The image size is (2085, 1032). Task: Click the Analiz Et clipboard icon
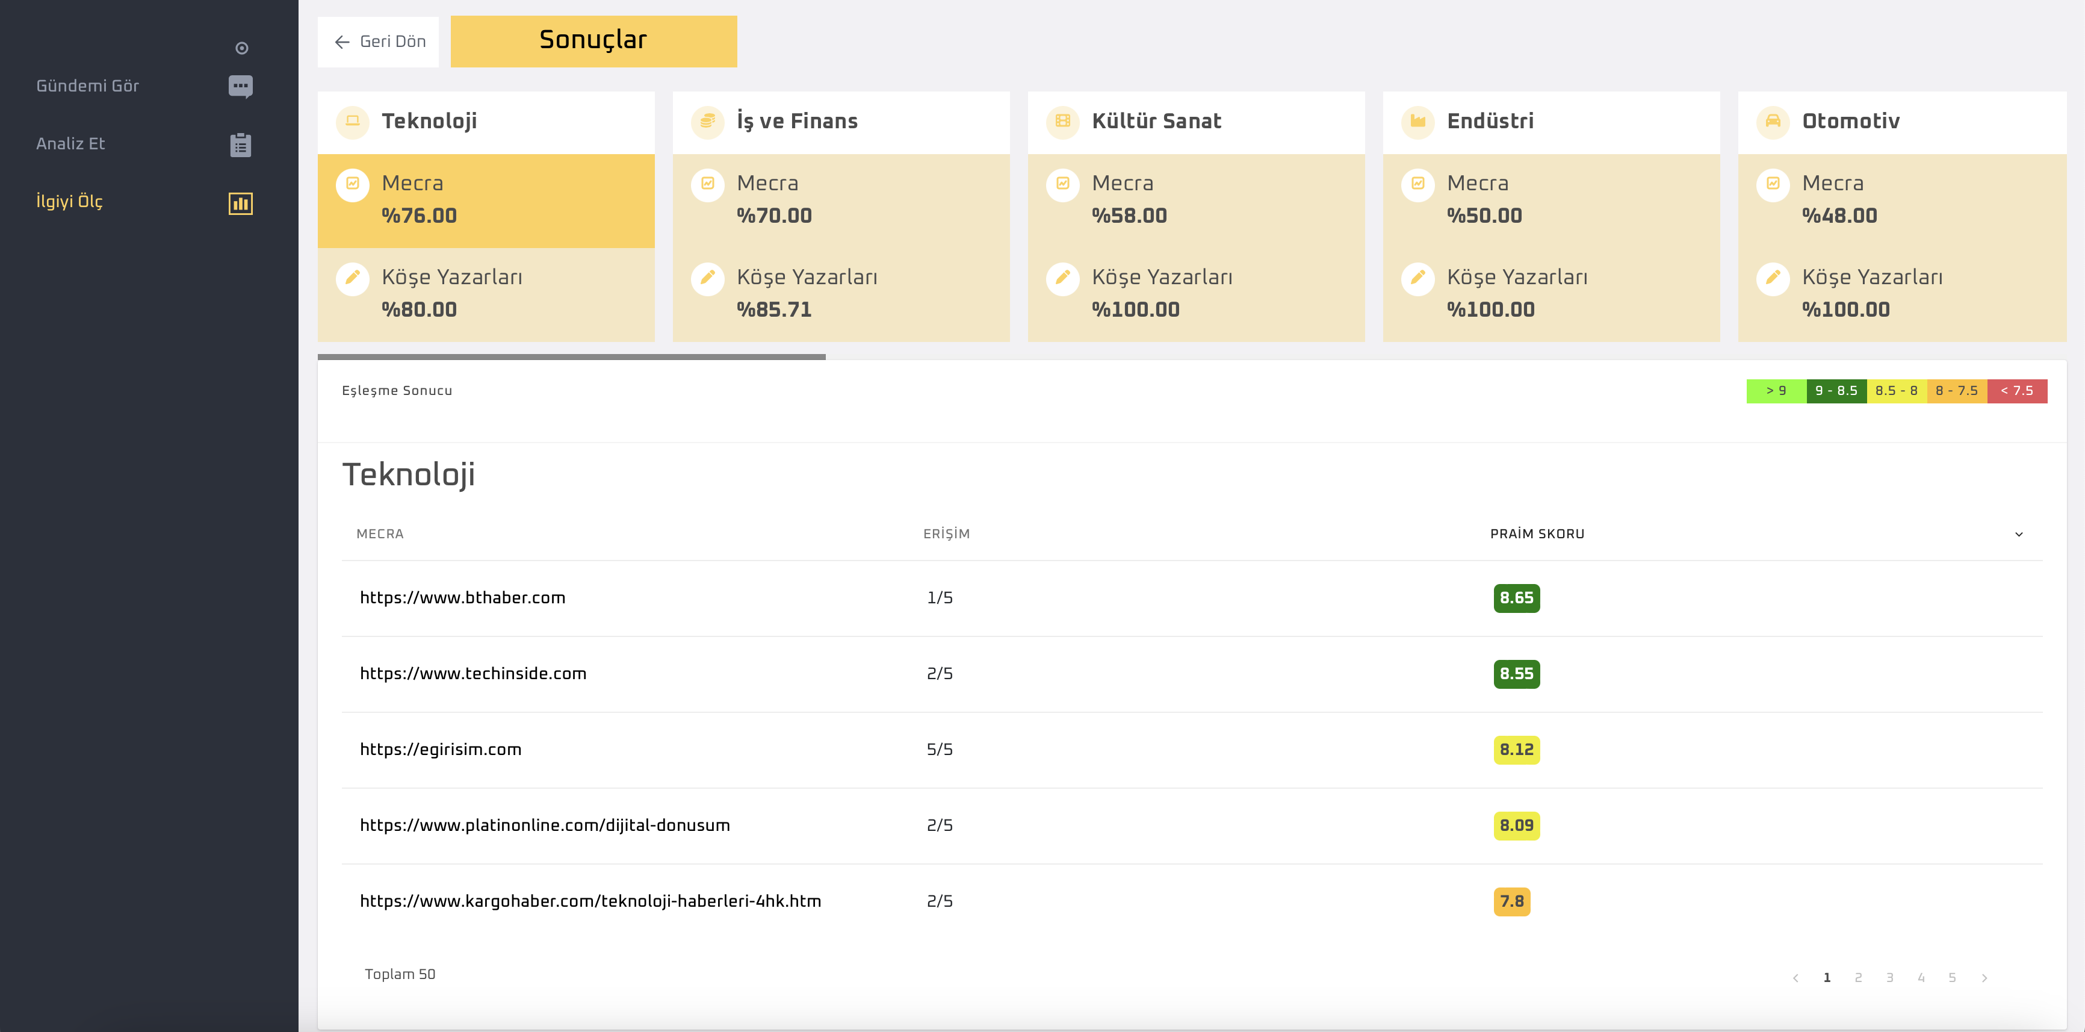point(240,145)
